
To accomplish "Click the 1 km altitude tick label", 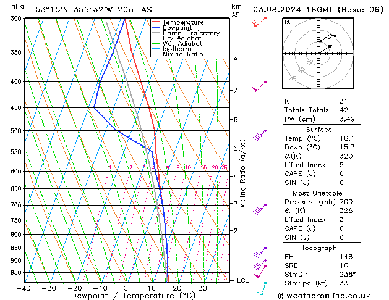I will pos(235,257).
